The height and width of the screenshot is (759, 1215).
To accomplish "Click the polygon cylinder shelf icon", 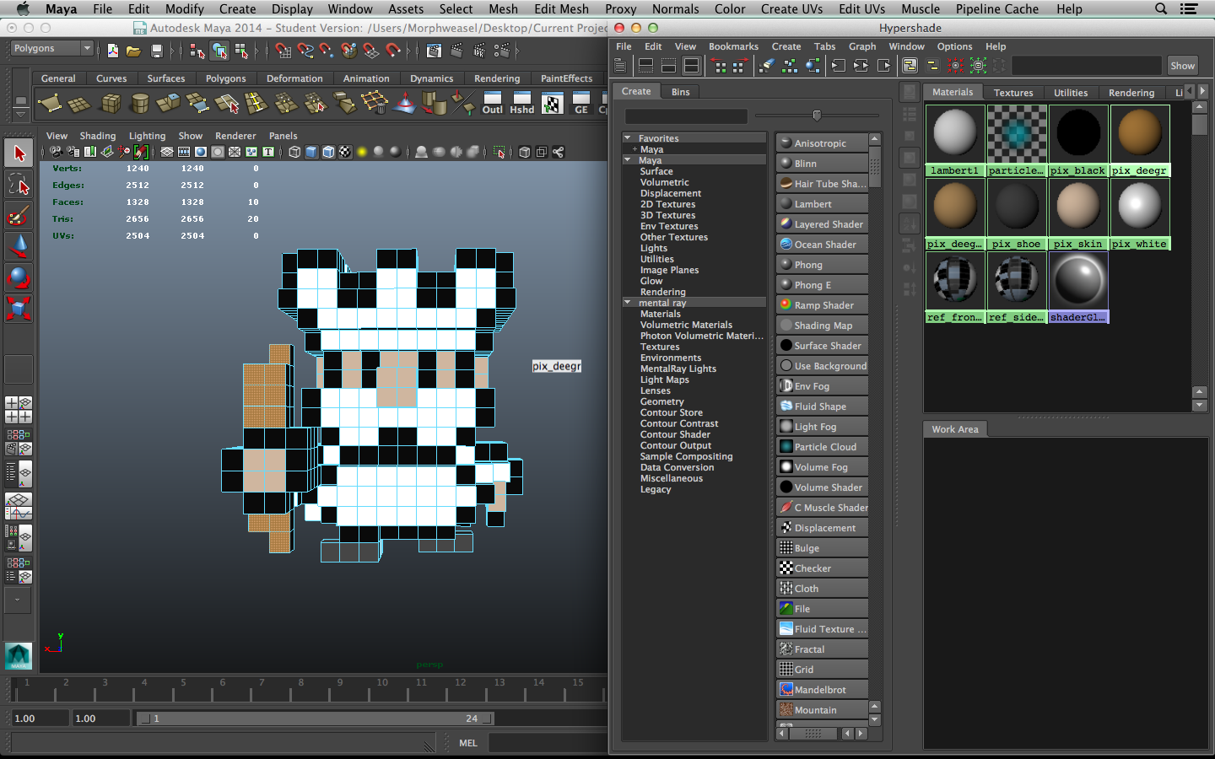I will point(140,103).
